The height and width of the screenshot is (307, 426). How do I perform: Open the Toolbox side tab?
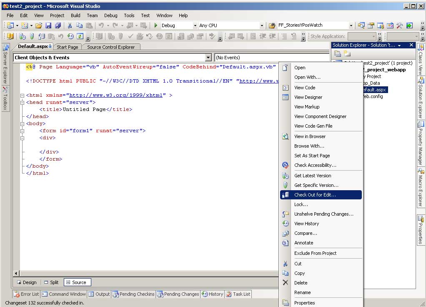click(5, 99)
